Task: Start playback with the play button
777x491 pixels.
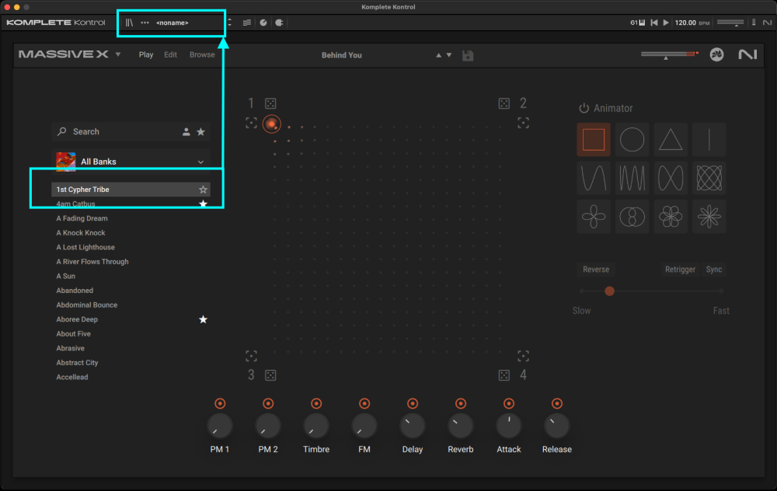Action: (x=666, y=23)
